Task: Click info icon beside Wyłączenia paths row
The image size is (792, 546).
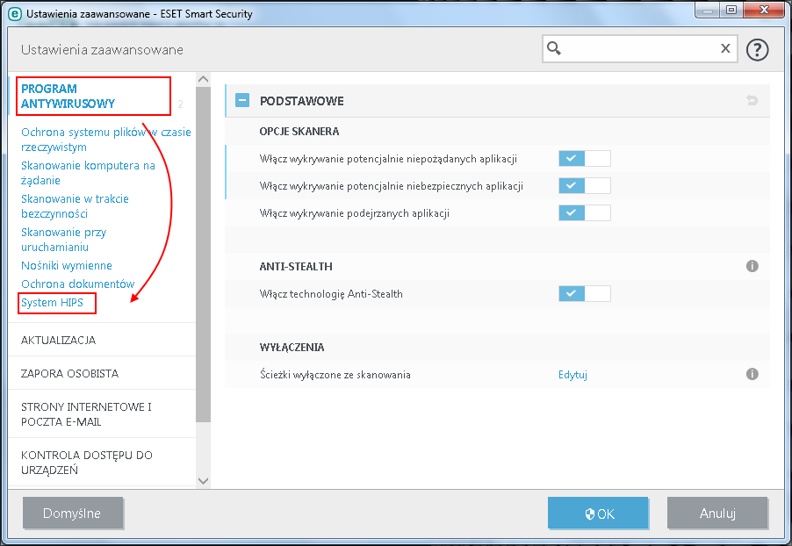Action: tap(752, 374)
